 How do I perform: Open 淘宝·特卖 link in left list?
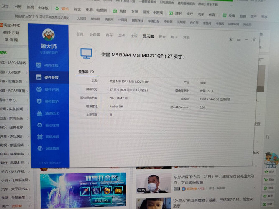(12, 25)
